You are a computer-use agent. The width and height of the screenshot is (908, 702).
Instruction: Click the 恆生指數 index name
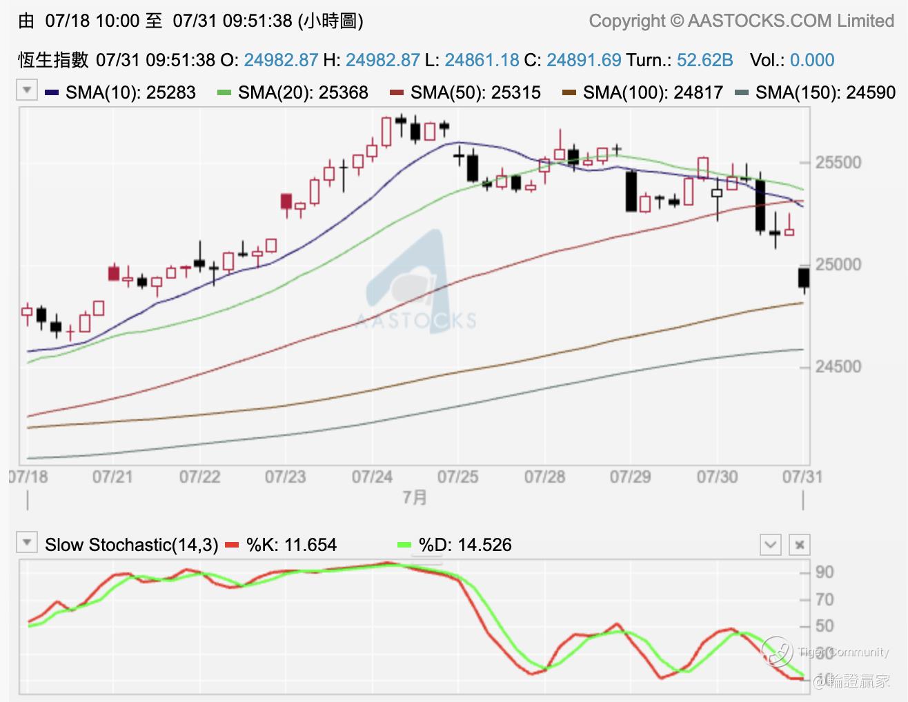tap(53, 60)
